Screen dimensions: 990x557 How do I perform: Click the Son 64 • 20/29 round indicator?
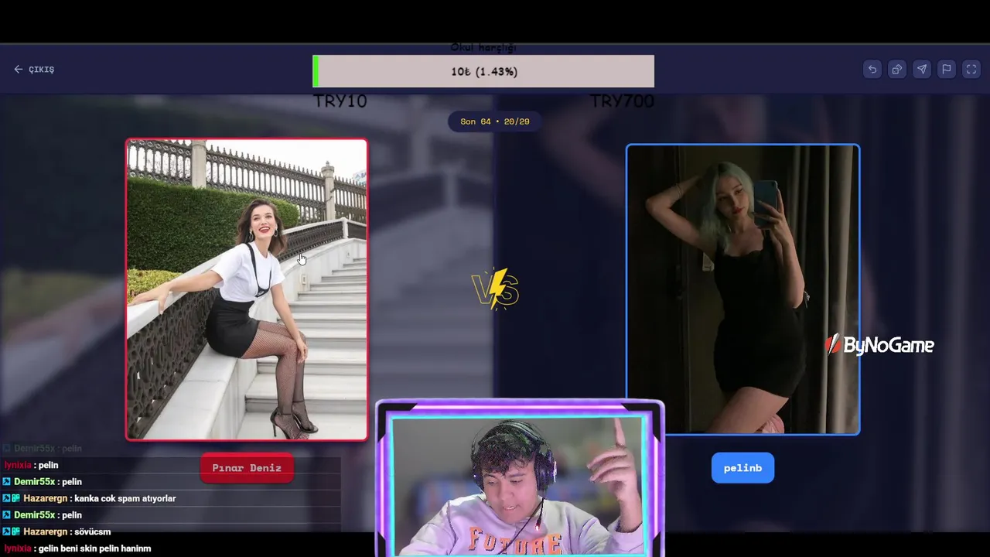(495, 121)
